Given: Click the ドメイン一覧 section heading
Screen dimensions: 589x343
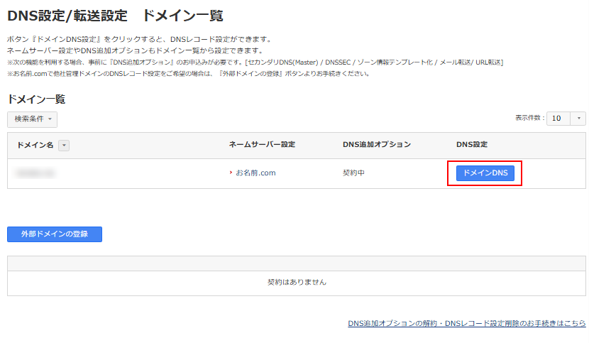Looking at the screenshot, I should coord(36,99).
